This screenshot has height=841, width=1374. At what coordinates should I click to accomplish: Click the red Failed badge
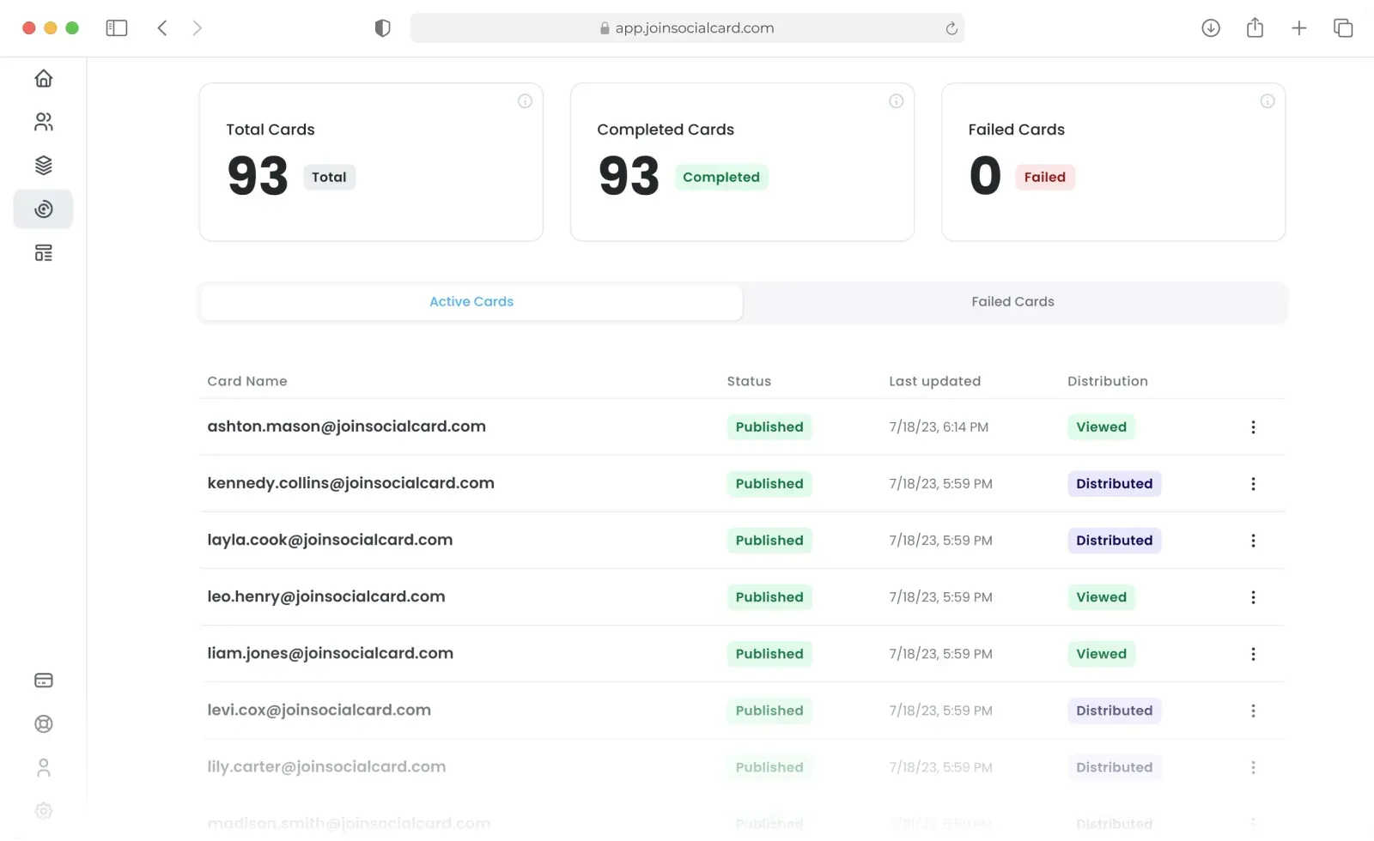[x=1044, y=178]
